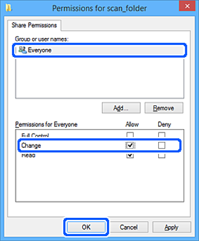Check the Deny checkbox for Read
199x241 pixels.
point(162,156)
